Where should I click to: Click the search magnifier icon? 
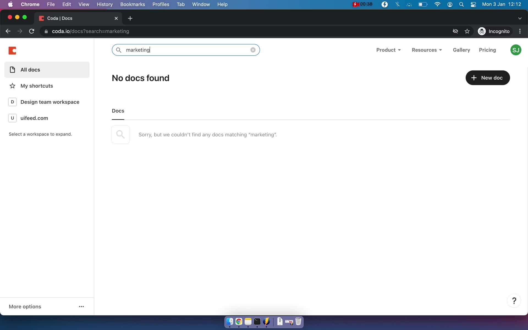(x=119, y=50)
